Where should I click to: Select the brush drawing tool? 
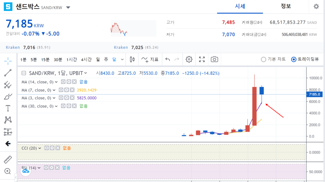[8, 96]
